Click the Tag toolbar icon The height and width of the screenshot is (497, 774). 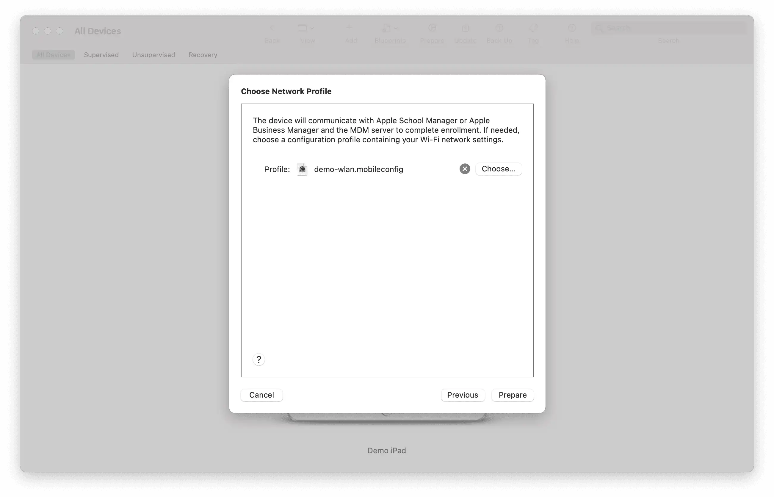[533, 28]
